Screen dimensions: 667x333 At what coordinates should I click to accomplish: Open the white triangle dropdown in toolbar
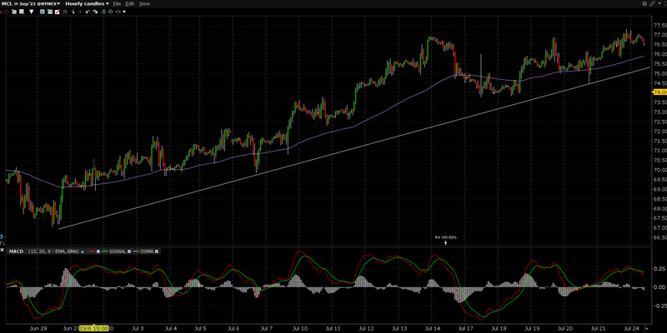point(31,12)
